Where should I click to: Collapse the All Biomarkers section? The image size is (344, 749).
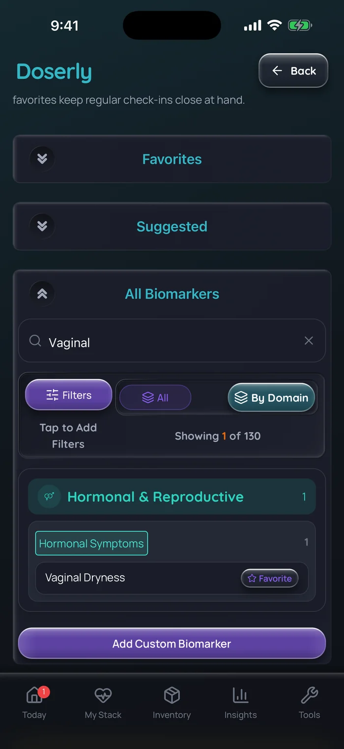coord(42,294)
